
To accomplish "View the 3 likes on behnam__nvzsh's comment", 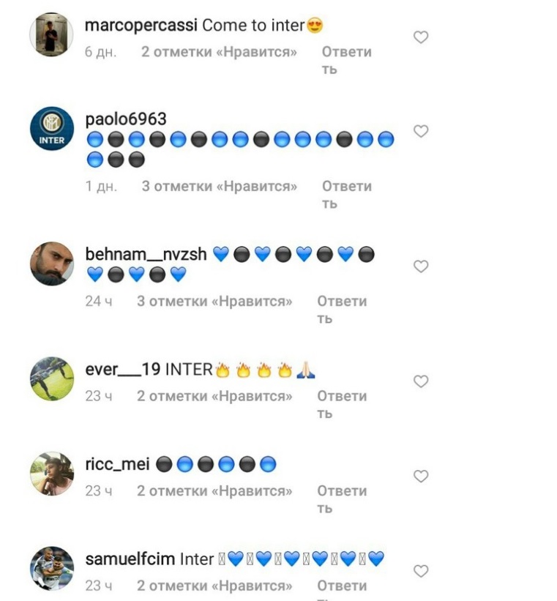I will [x=214, y=302].
